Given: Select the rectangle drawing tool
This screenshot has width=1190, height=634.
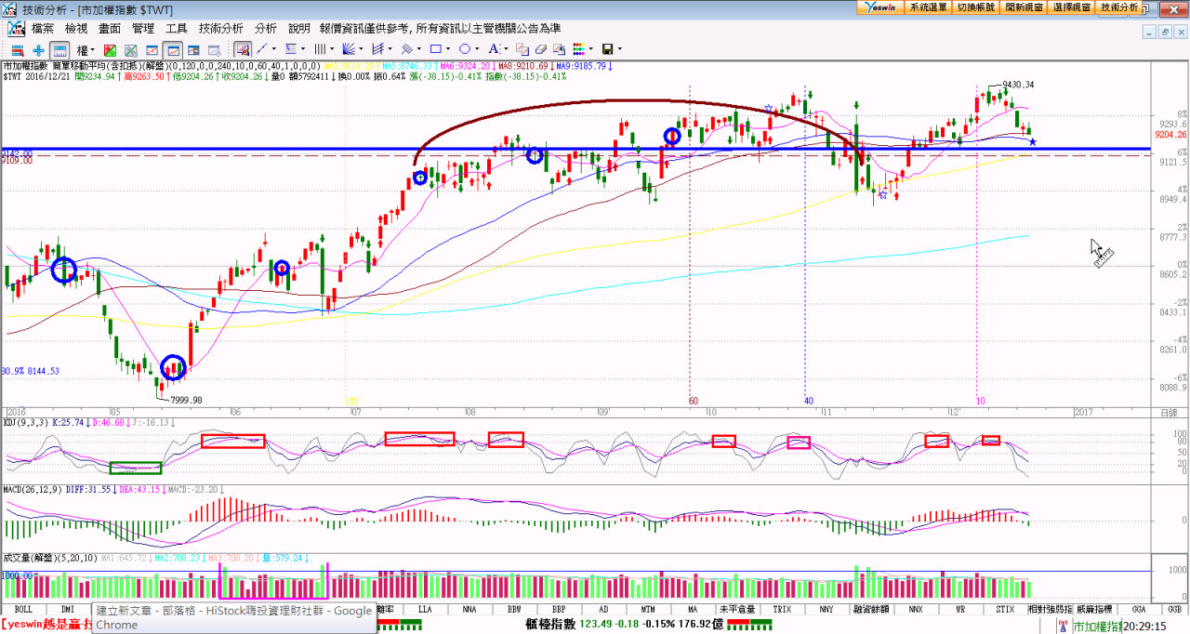Looking at the screenshot, I should coord(435,49).
